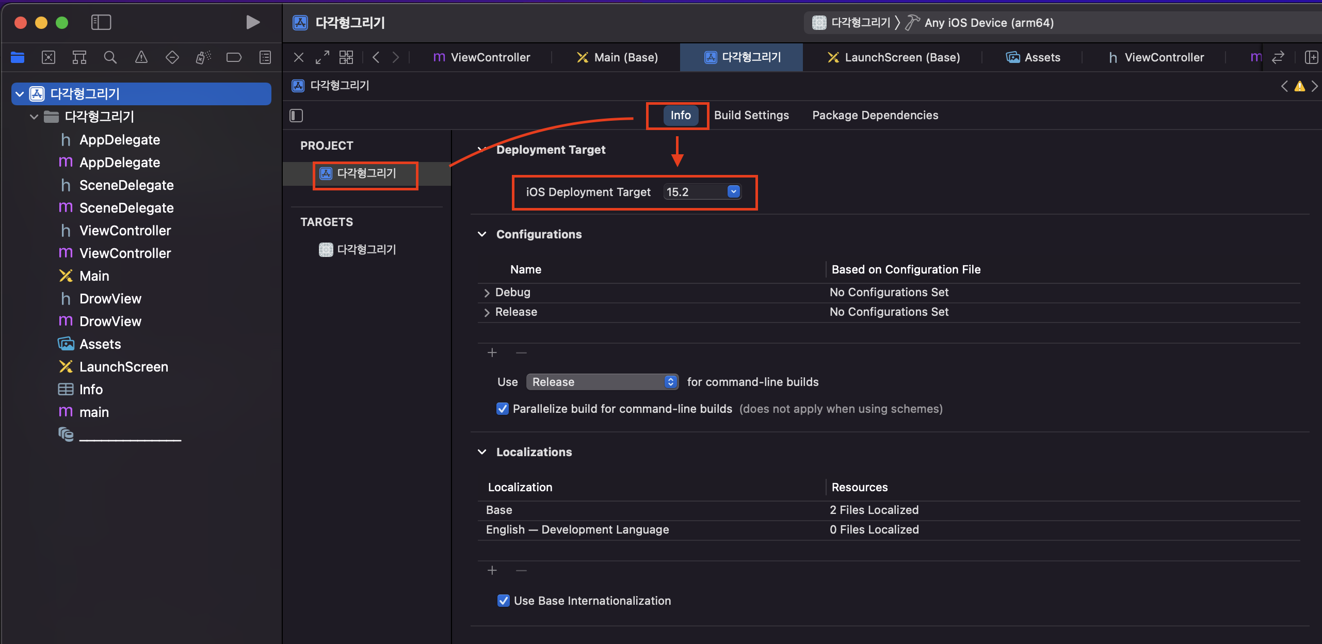Click the Run play button
Viewport: 1322px width, 644px height.
(252, 22)
